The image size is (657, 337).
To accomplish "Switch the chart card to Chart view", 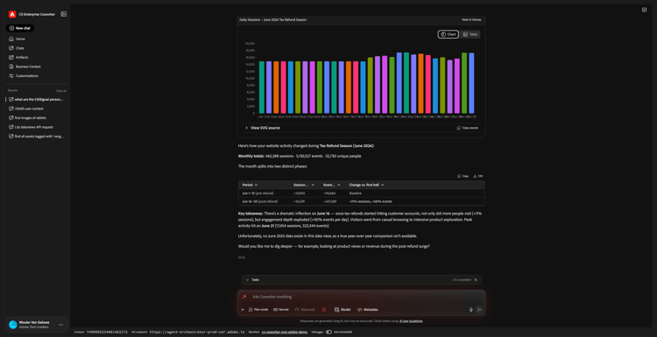I will [449, 34].
